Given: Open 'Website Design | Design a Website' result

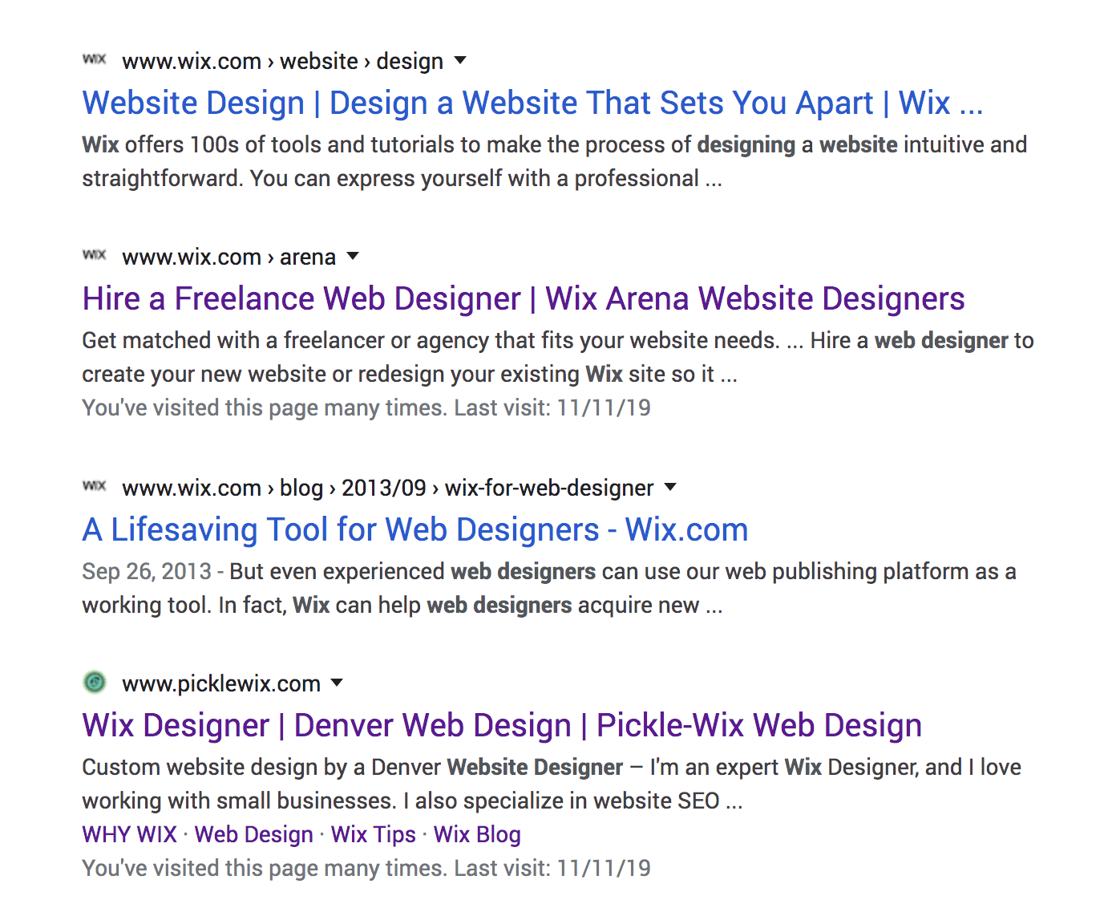Looking at the screenshot, I should (532, 103).
